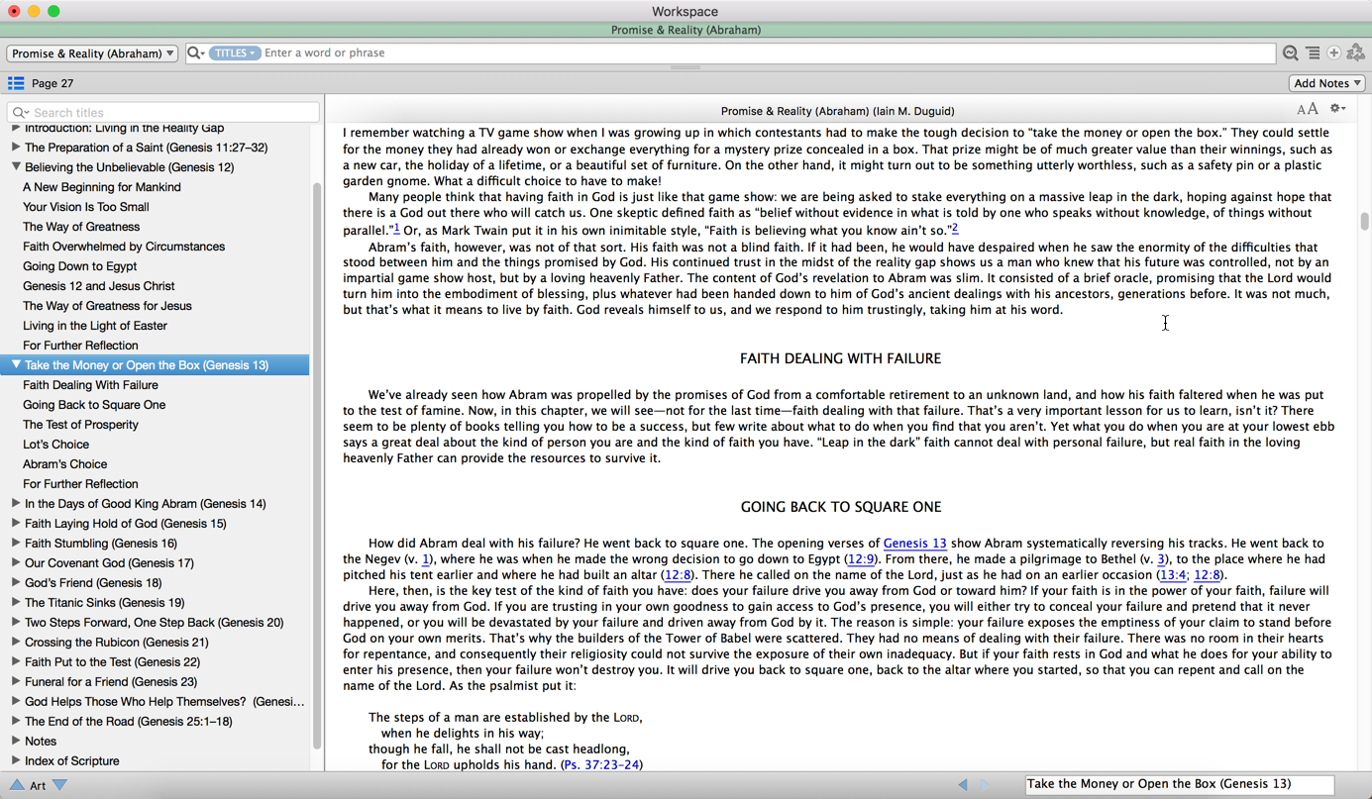Select Your Vision Is Too Small
The width and height of the screenshot is (1372, 799).
(86, 207)
